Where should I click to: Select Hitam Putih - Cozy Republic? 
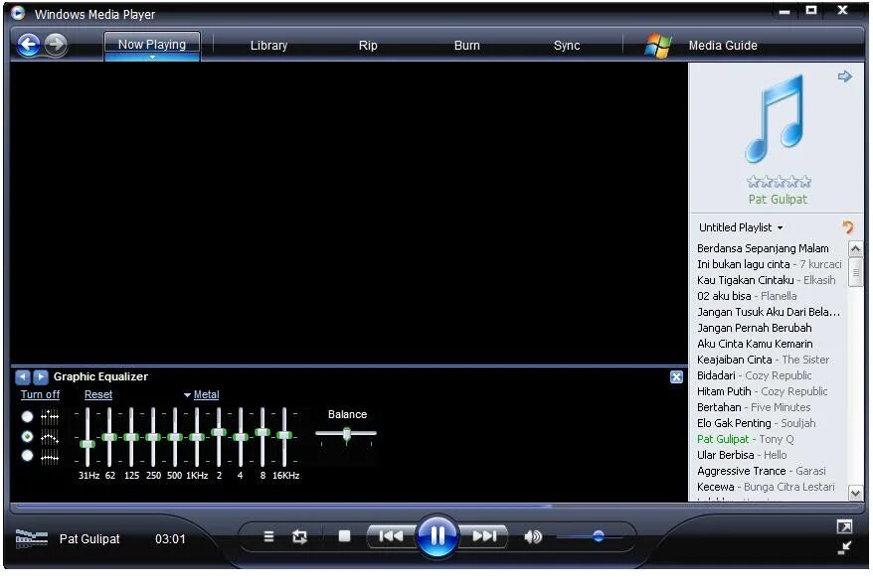click(x=763, y=391)
